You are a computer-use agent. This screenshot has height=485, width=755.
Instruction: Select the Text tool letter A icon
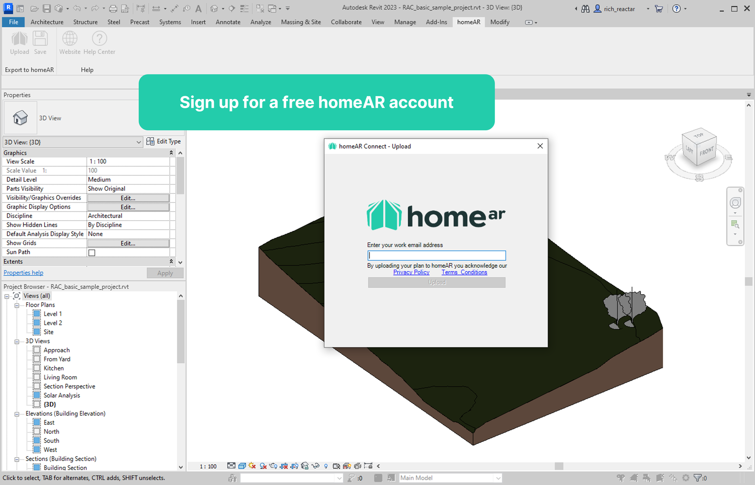click(x=199, y=9)
